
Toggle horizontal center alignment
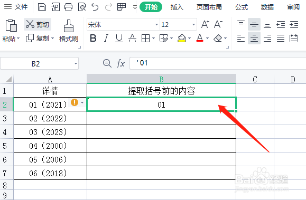click(254, 38)
